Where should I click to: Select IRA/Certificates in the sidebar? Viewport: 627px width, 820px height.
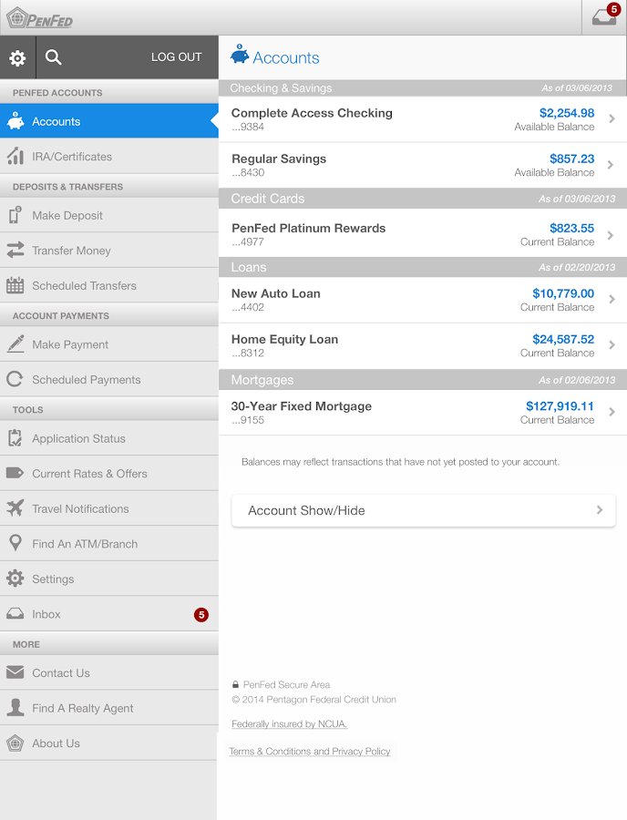pyautogui.click(x=72, y=157)
